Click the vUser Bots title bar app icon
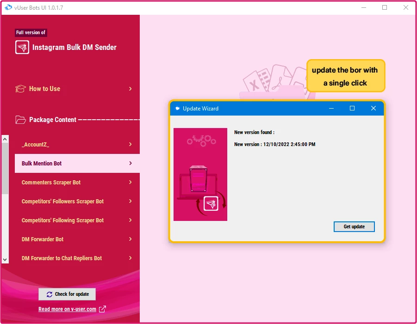The height and width of the screenshot is (324, 417). pyautogui.click(x=8, y=7)
